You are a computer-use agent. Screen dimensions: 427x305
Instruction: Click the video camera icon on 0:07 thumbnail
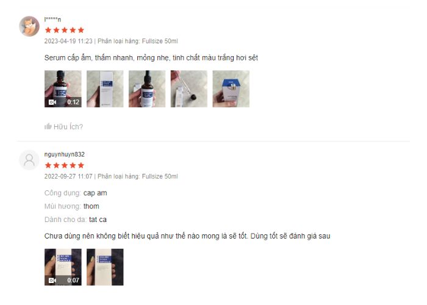(52, 280)
